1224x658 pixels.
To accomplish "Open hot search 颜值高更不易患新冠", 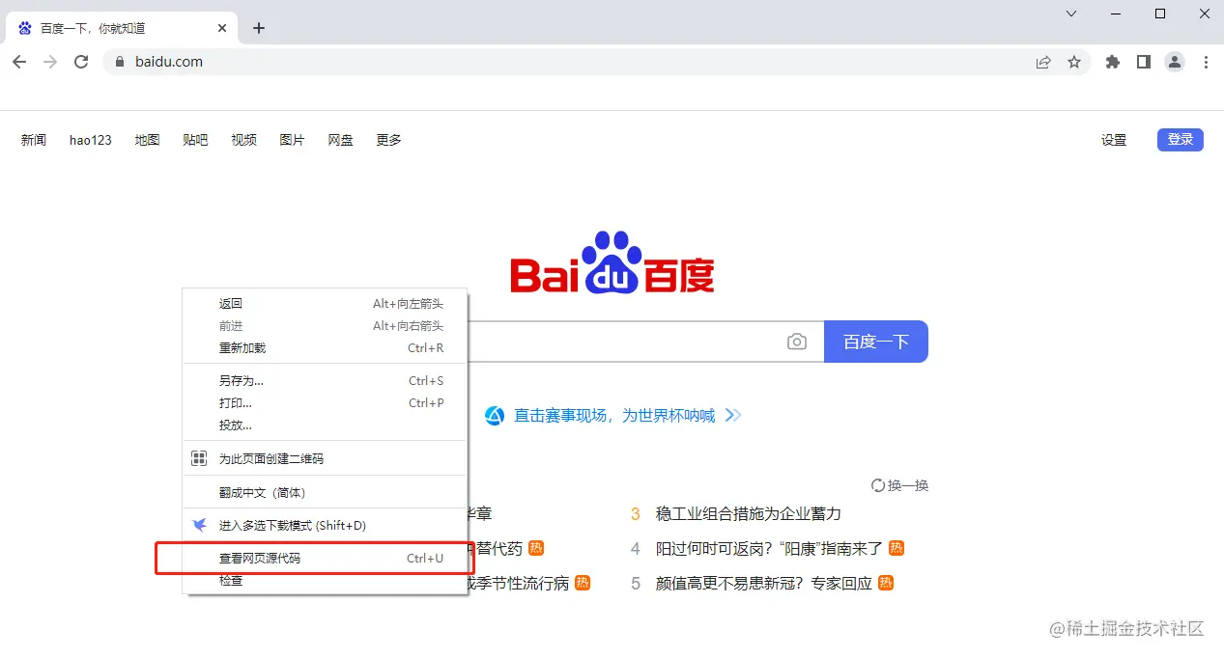I will (764, 583).
